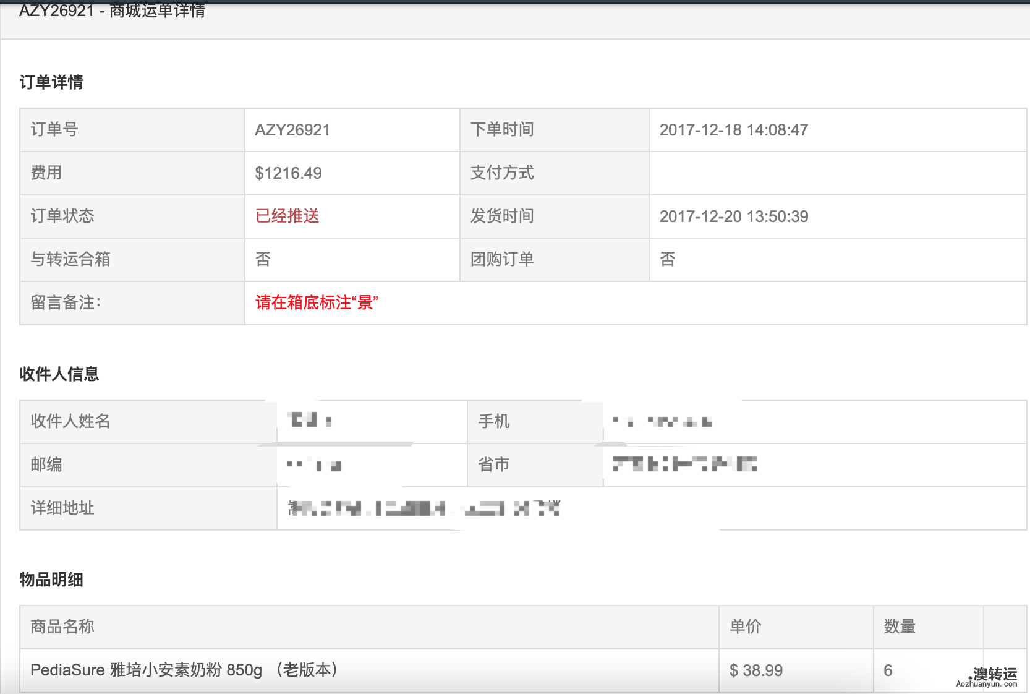
Task: Click the 支付方式 label cell
Action: 555,173
